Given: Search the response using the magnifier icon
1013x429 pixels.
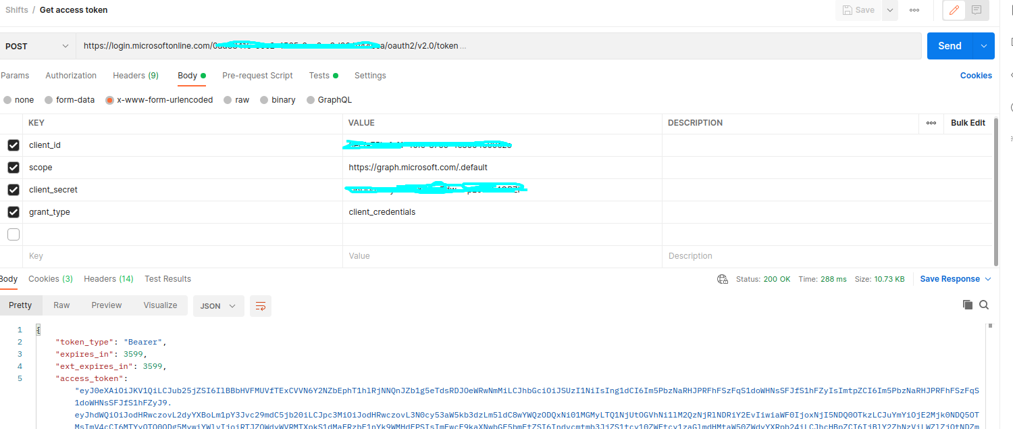Looking at the screenshot, I should coord(984,305).
